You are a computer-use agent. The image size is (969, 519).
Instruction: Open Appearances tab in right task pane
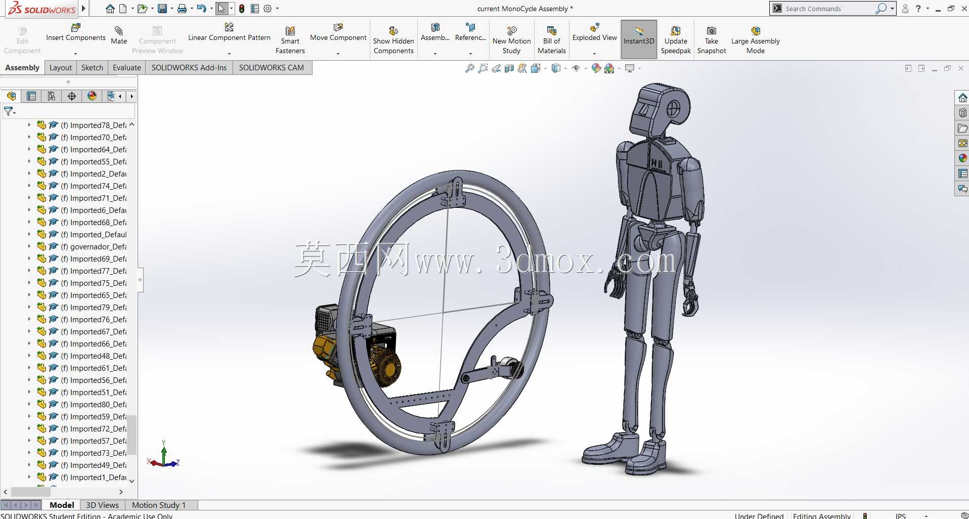click(962, 158)
